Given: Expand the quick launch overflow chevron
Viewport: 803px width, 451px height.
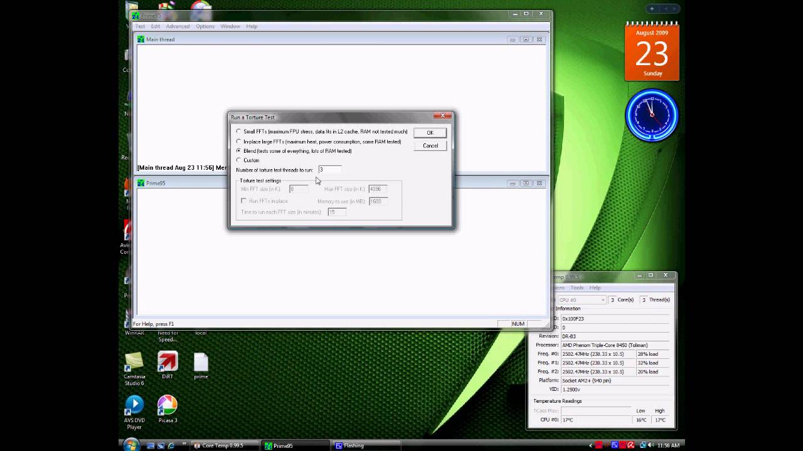Looking at the screenshot, I should click(x=184, y=444).
